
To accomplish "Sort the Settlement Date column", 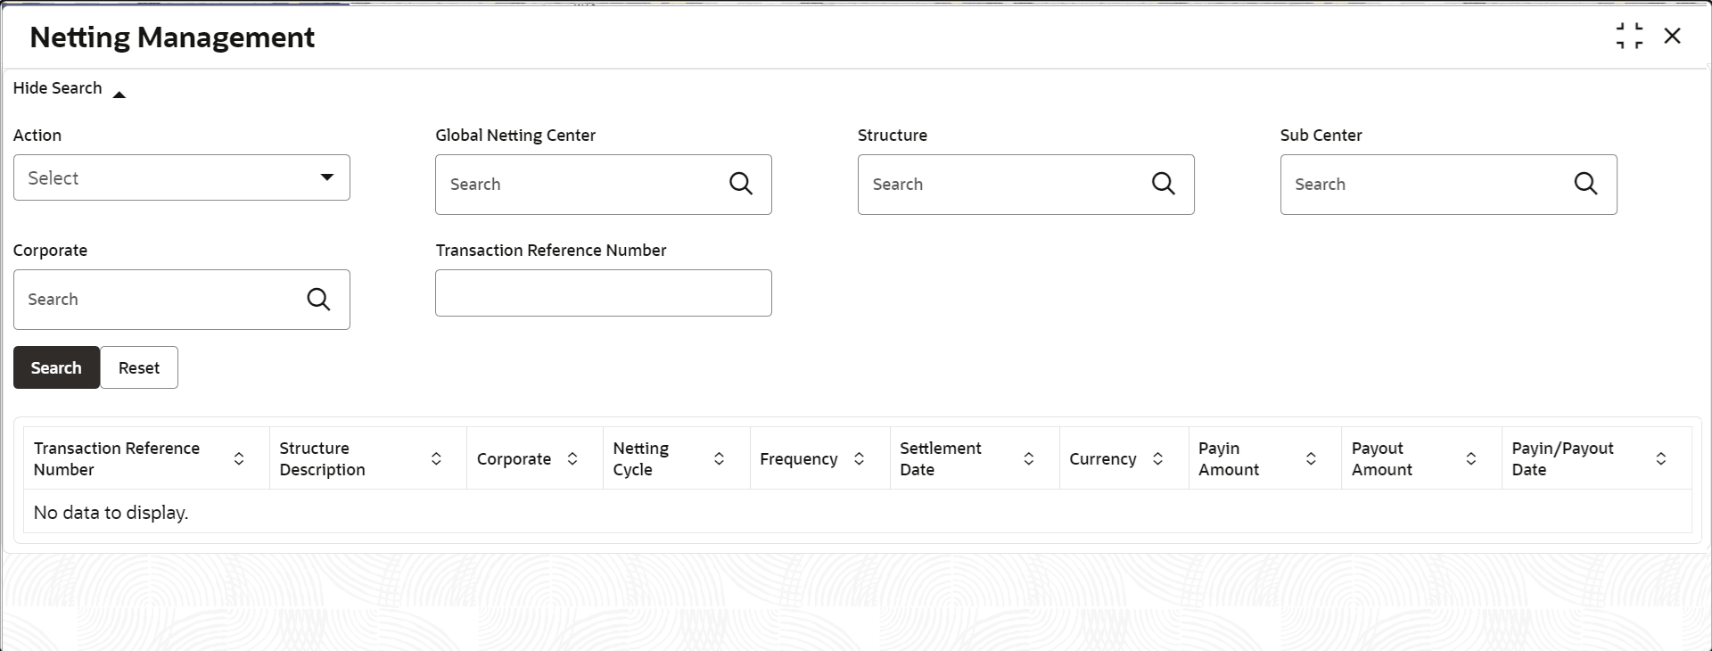I will point(1028,459).
